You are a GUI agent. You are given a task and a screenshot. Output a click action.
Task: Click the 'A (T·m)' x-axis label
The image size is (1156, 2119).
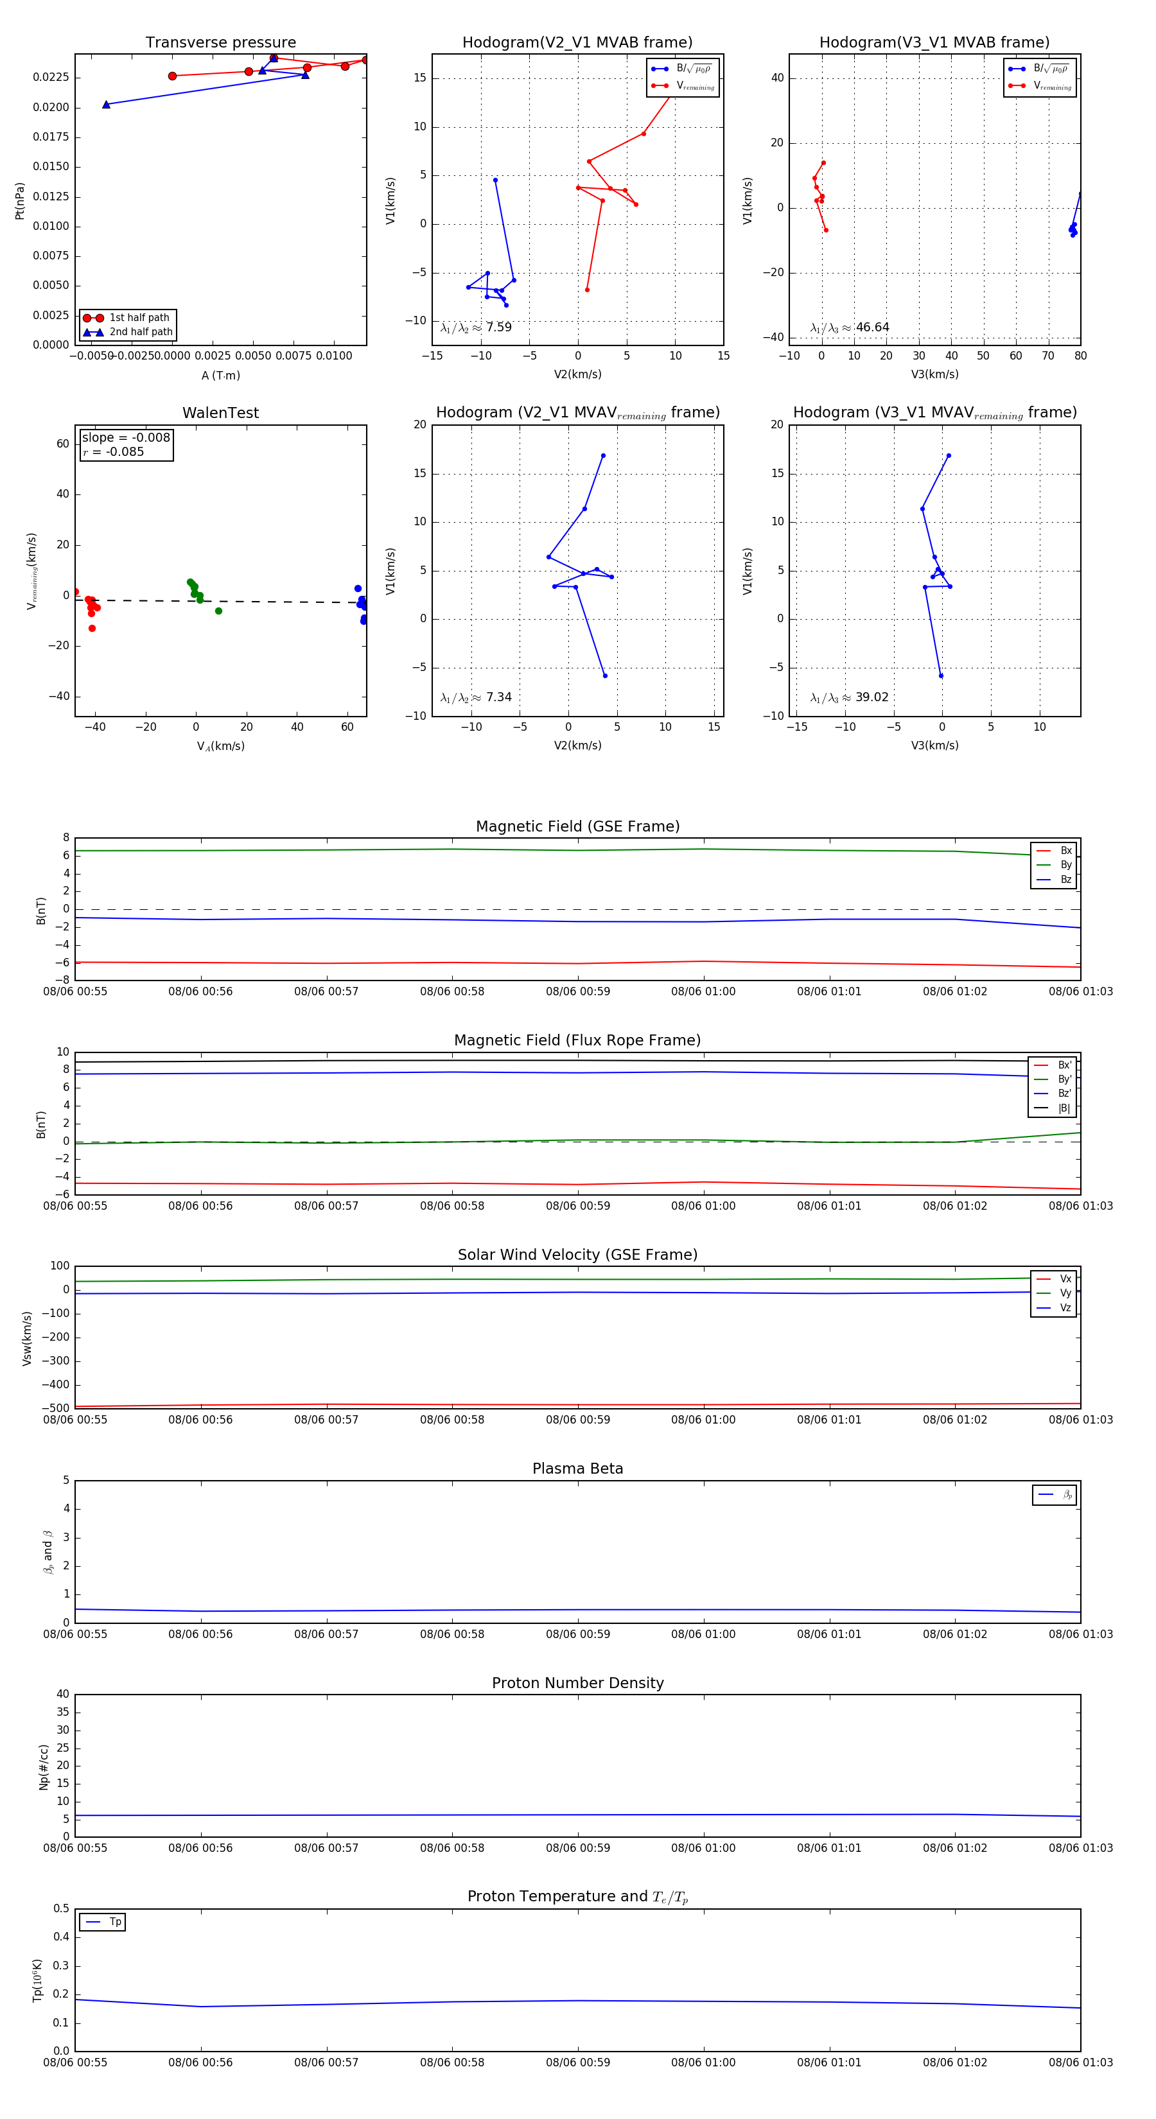point(220,376)
